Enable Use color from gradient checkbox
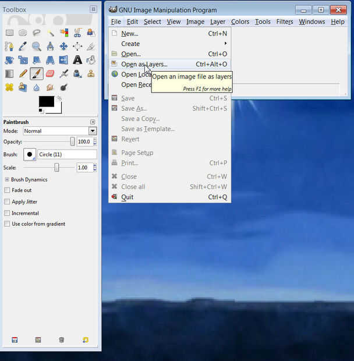 [x=7, y=224]
